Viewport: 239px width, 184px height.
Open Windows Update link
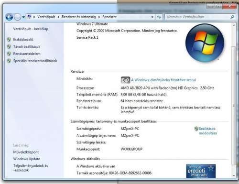[27, 159]
